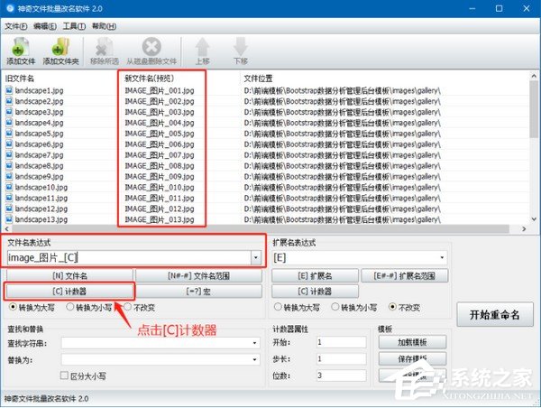Click the [E#-#] extension range button

405,275
